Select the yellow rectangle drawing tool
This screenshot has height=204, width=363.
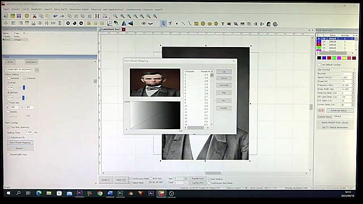196,24
